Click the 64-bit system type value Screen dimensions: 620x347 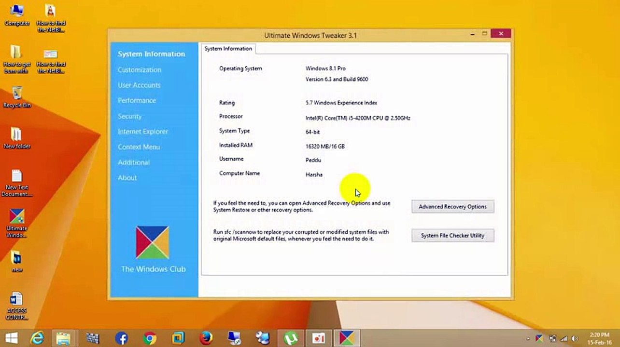click(x=312, y=132)
